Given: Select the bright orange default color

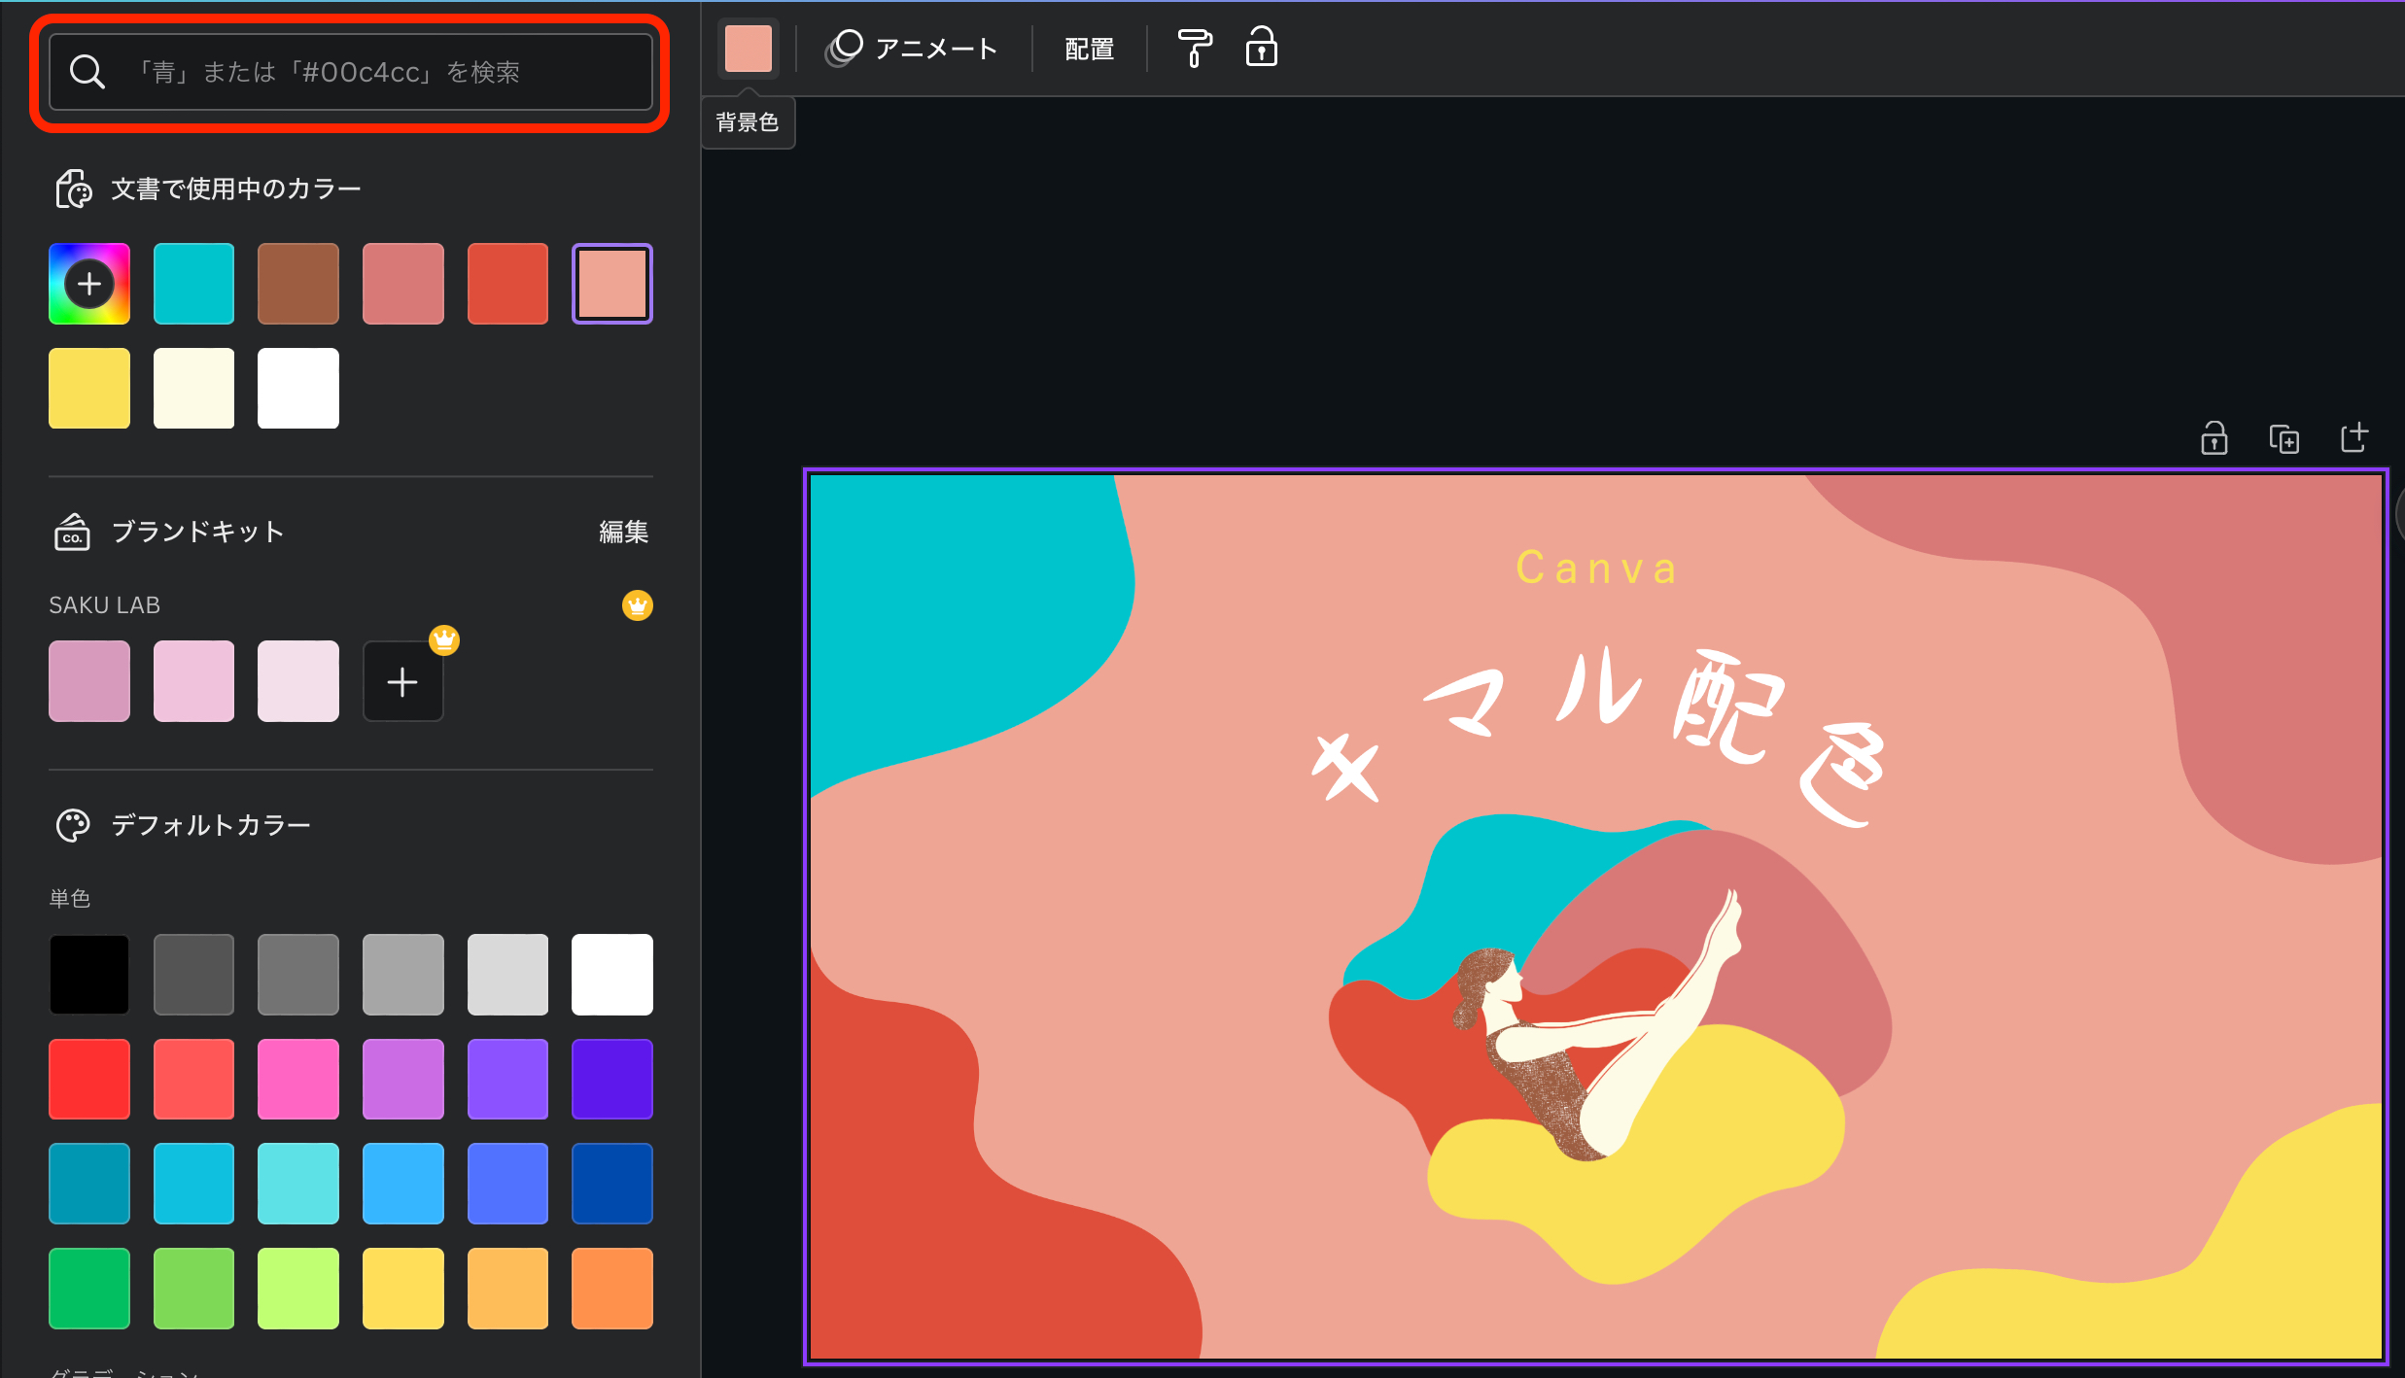Looking at the screenshot, I should [x=612, y=1289].
